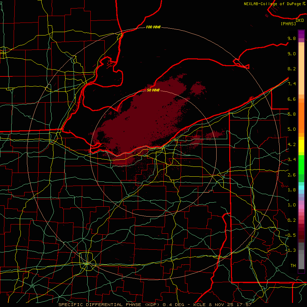Click the '50 NMI' range ring label
The height and width of the screenshot is (307, 307).
153,90
